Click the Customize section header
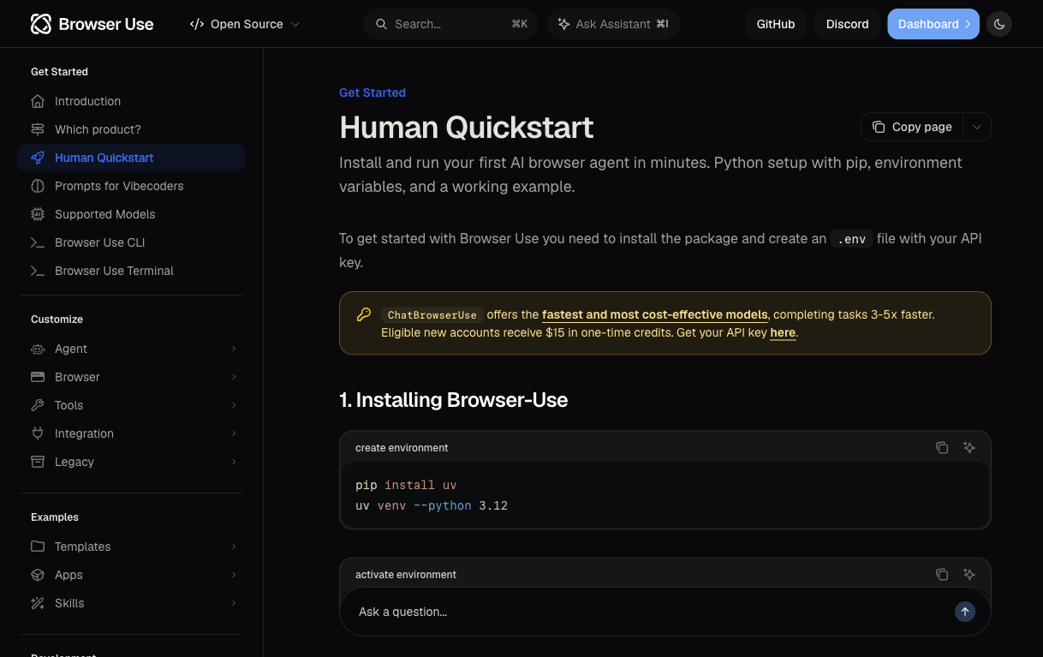 (x=57, y=320)
